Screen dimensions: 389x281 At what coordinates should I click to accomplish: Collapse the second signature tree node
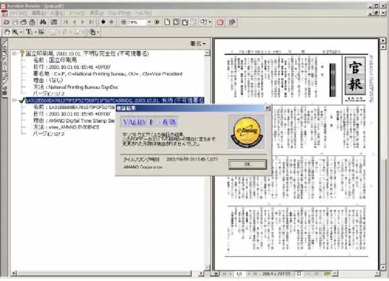click(x=15, y=100)
